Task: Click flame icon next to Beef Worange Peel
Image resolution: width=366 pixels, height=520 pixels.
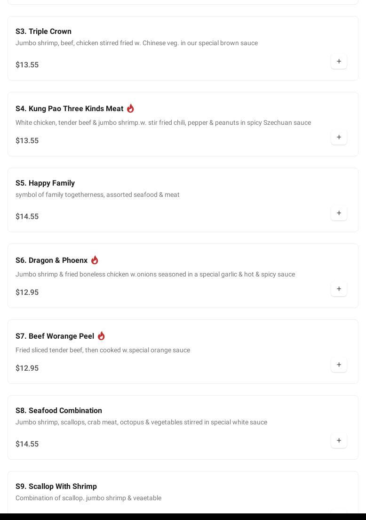Action: [101, 336]
